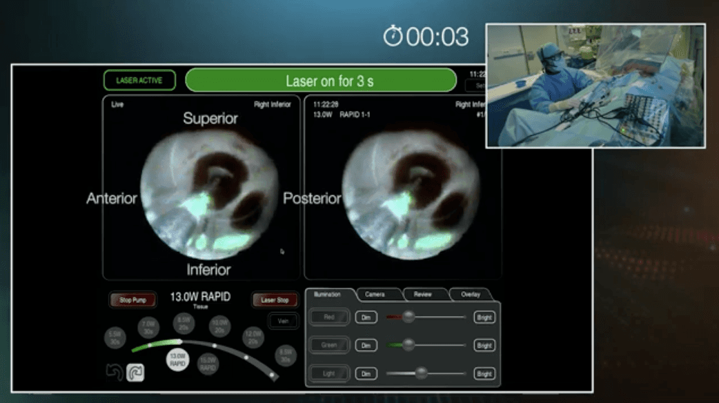
Task: Click the undo curved arrow icon
Action: click(x=114, y=372)
